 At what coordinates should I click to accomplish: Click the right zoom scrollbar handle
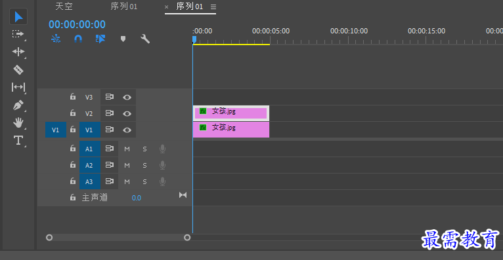pos(187,238)
